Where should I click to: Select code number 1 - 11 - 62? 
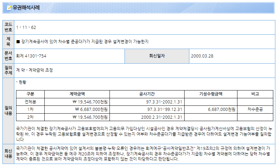click(x=26, y=27)
